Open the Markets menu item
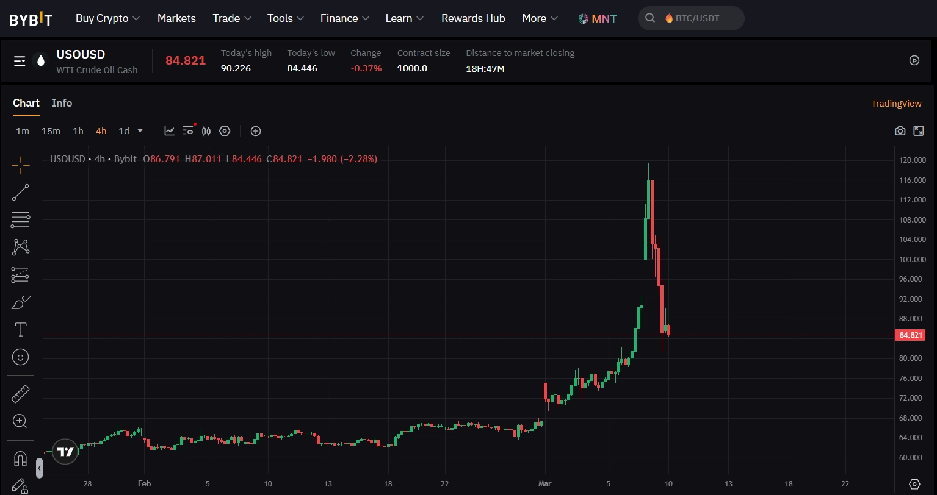Screen dimensions: 937x495 click(176, 18)
